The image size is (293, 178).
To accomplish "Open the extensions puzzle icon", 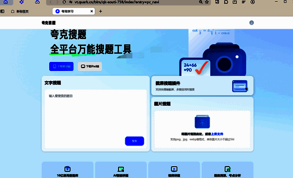I will coord(226,2).
